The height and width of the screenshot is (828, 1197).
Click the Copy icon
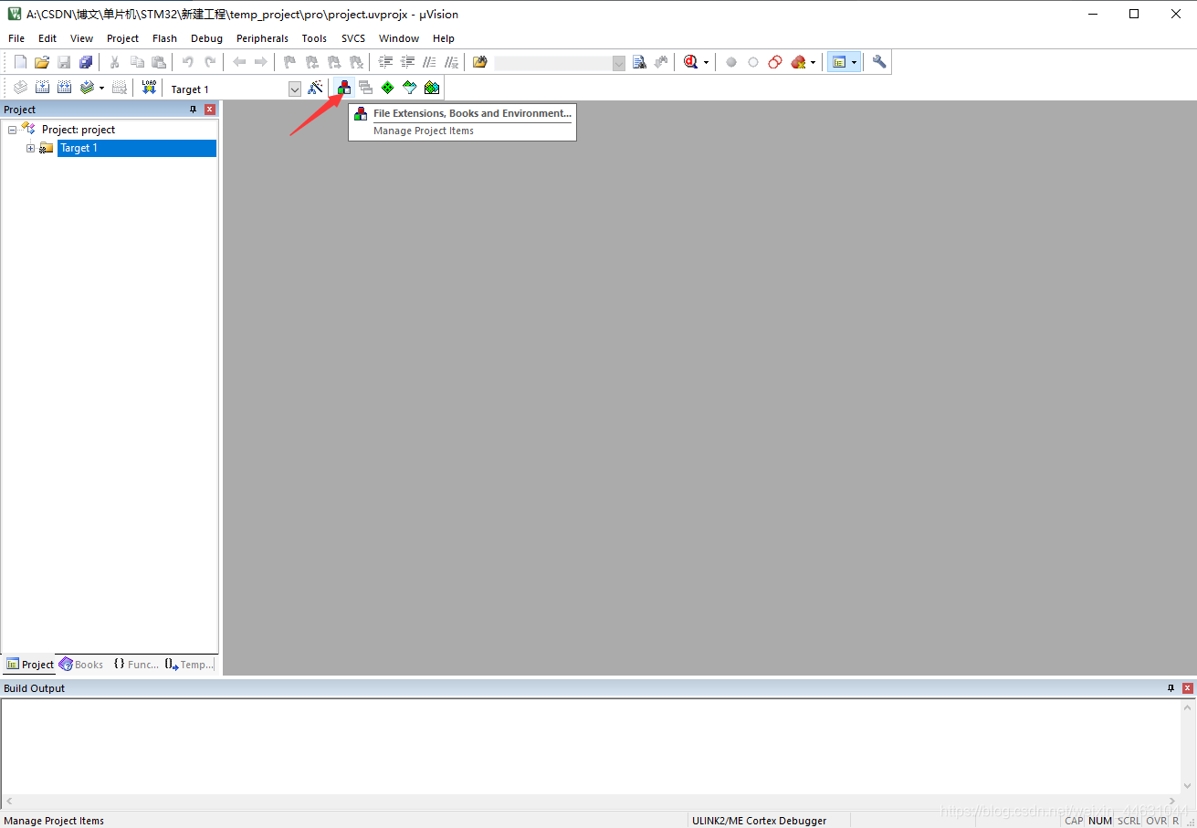(x=137, y=62)
